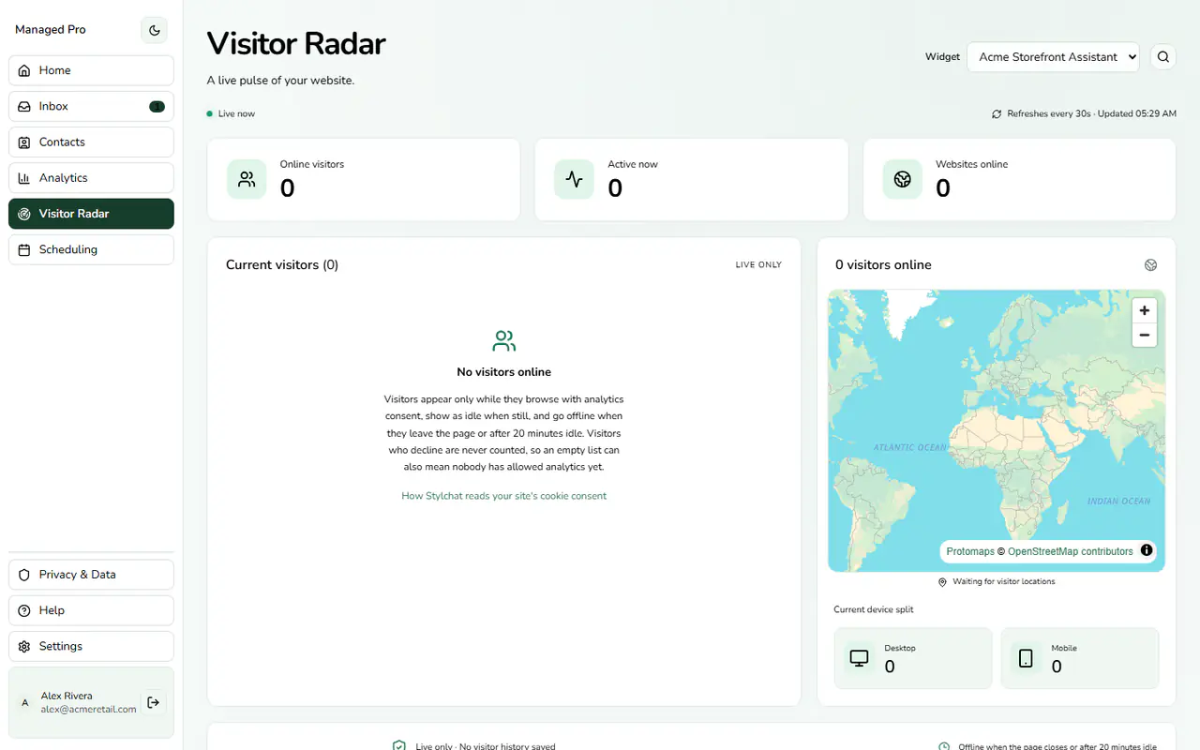The image size is (1200, 750).
Task: Click the globe icon beside 0 visitors online
Action: coord(1150,265)
